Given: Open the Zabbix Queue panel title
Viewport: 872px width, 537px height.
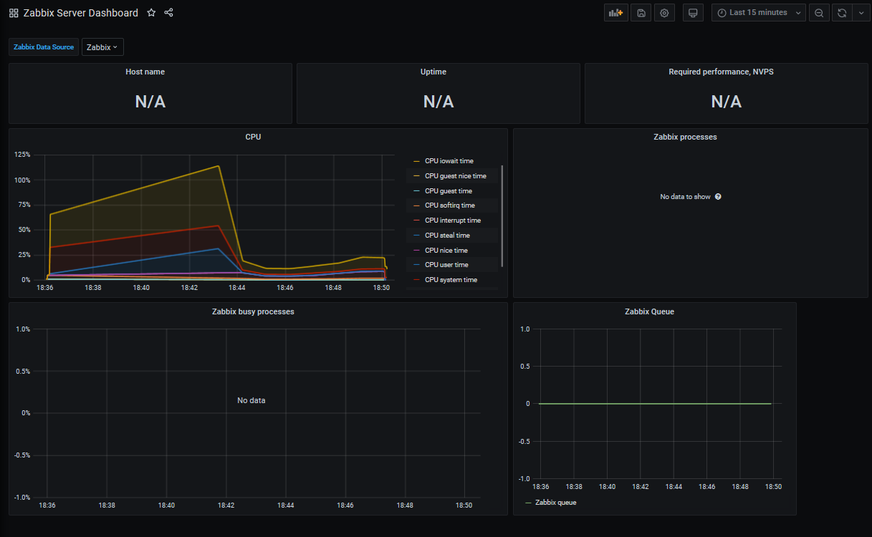Looking at the screenshot, I should click(x=649, y=311).
